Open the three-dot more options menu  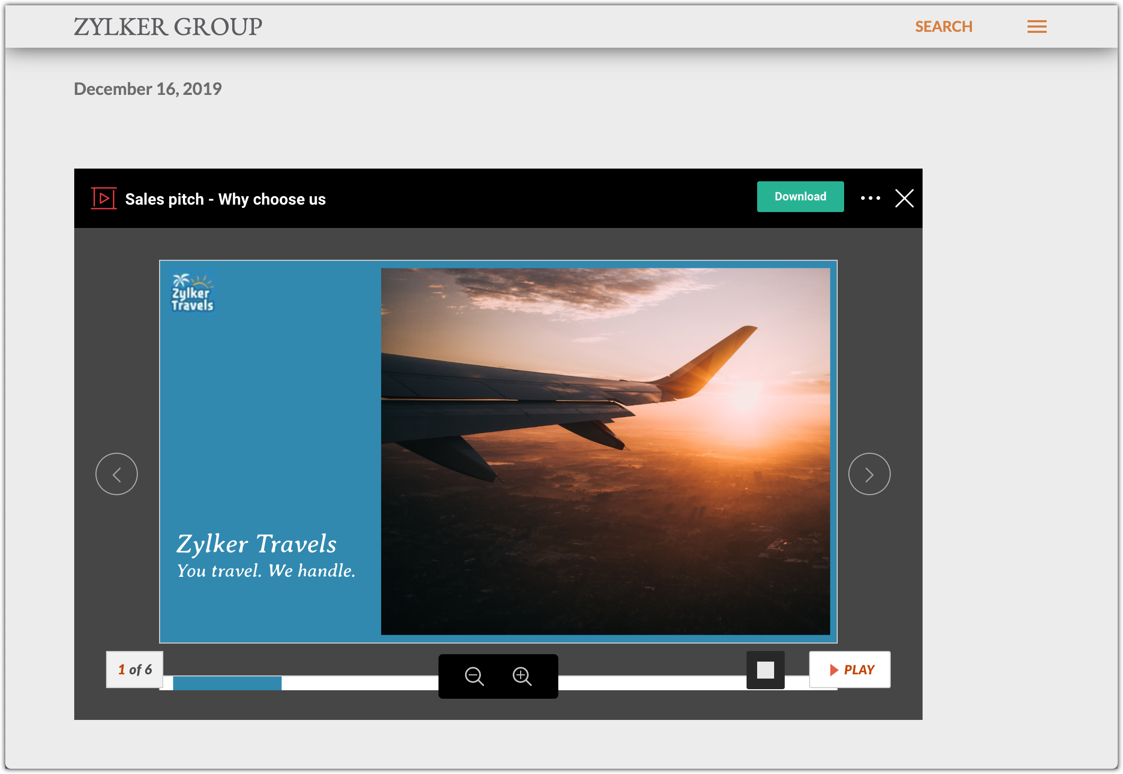pos(870,198)
